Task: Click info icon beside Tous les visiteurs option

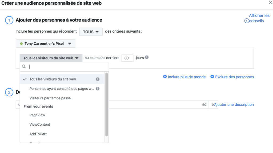Action: 98,79
